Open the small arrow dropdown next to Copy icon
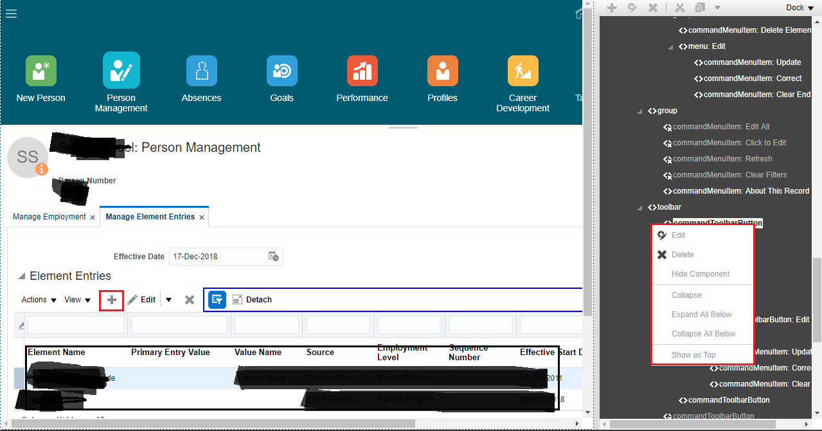 click(x=717, y=8)
